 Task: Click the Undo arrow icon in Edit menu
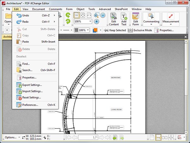coord(19,16)
